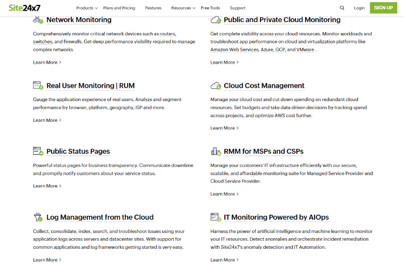Open the Network Monitoring heading link

pos(79,20)
